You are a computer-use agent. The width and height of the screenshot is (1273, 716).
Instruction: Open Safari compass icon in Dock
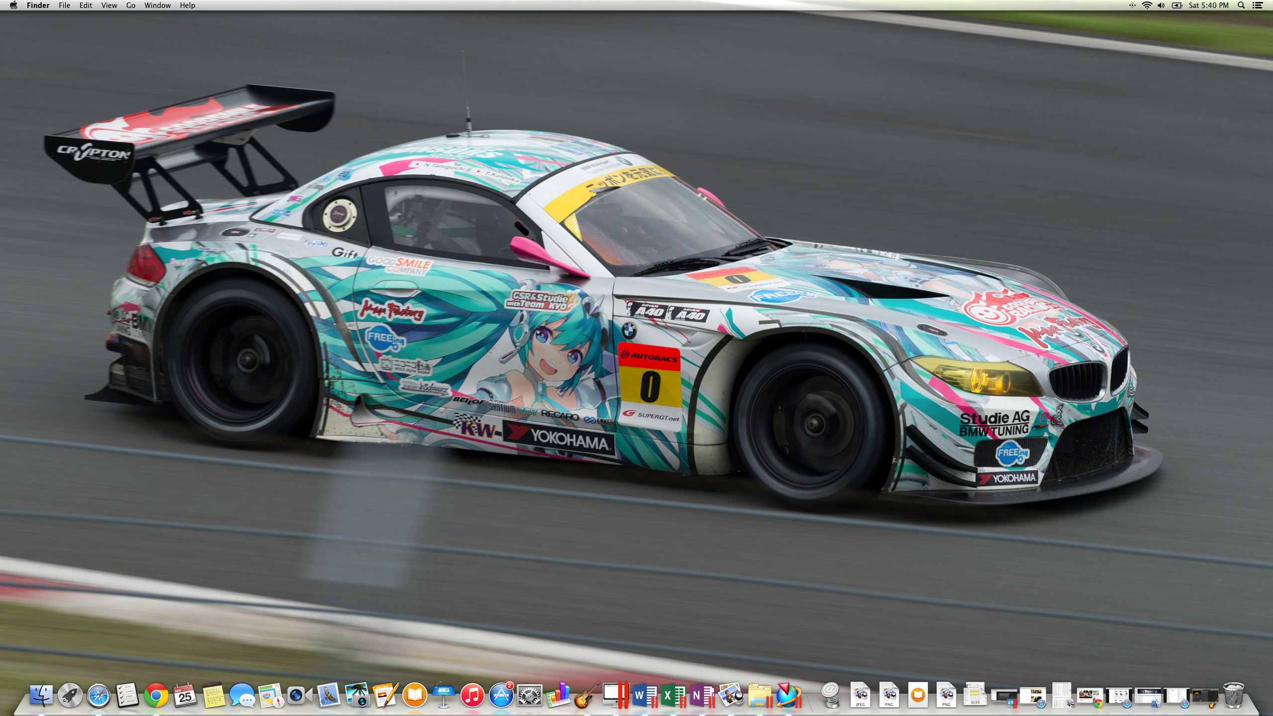pos(98,696)
